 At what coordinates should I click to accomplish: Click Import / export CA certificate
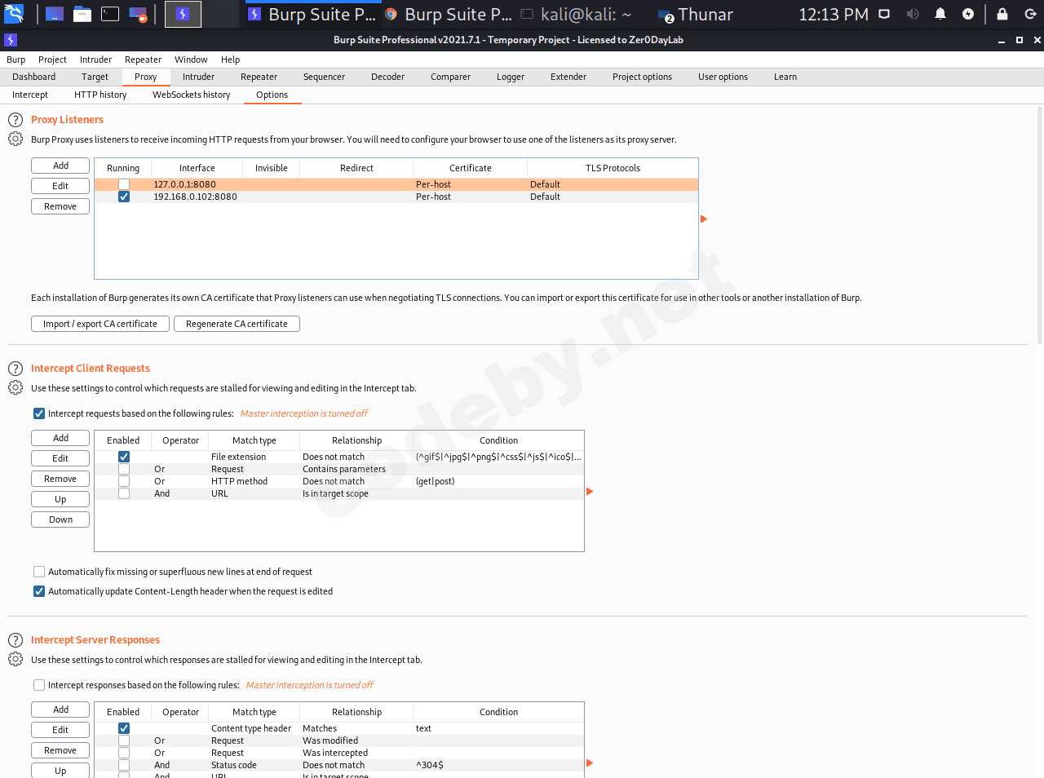coord(100,324)
